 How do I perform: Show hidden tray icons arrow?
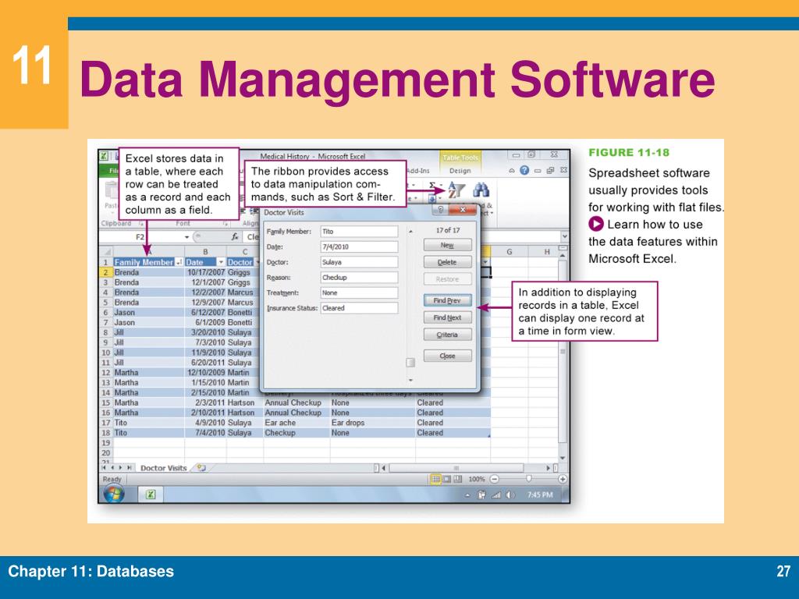(467, 495)
